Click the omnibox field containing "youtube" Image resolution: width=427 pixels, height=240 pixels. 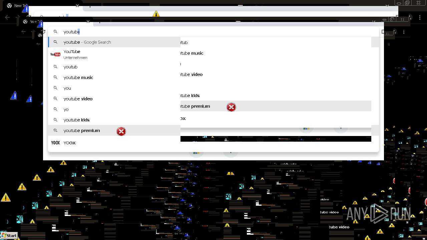tap(213, 32)
